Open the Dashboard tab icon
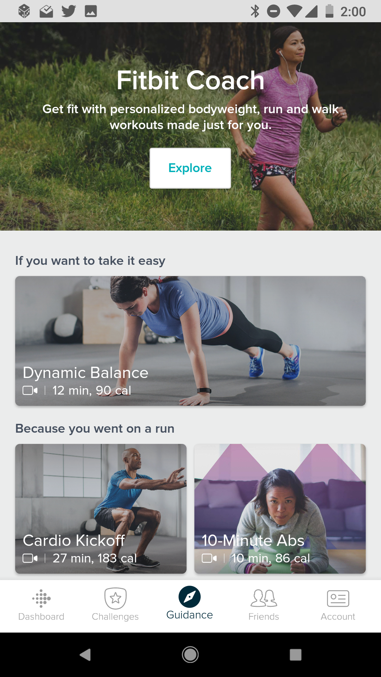381x677 pixels. (41, 598)
